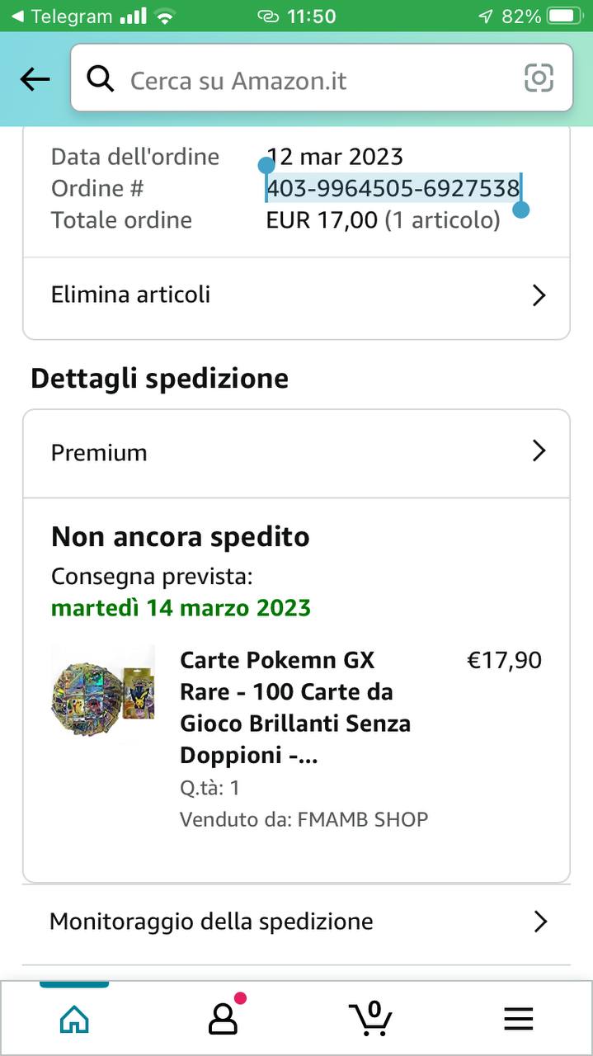This screenshot has height=1056, width=593.
Task: Tap the highlighted order number
Action: click(x=393, y=189)
